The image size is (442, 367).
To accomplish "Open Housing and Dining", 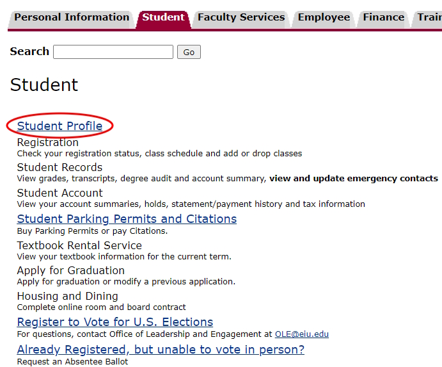I will click(67, 296).
